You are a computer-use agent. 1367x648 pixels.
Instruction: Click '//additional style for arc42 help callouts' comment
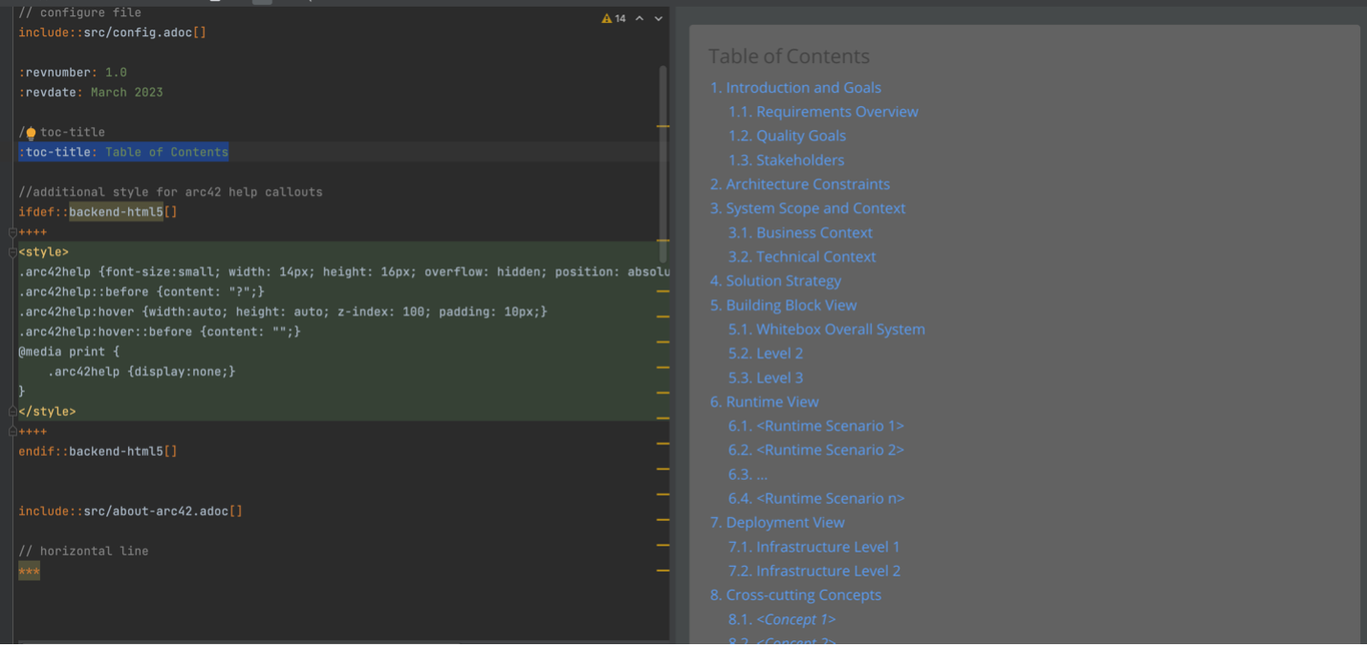pyautogui.click(x=170, y=192)
